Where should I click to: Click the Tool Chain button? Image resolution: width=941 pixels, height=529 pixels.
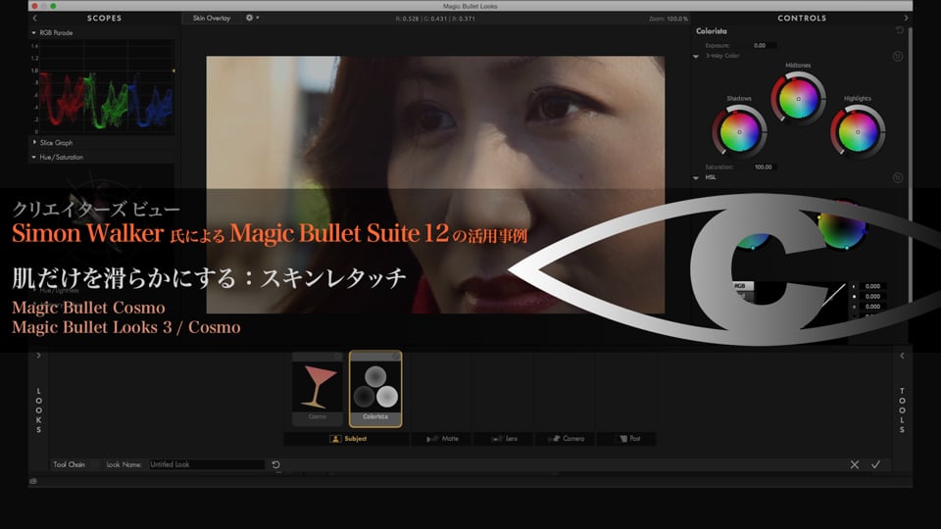point(70,464)
